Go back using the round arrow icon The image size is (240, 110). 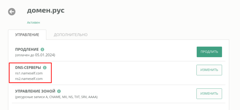tap(12, 12)
